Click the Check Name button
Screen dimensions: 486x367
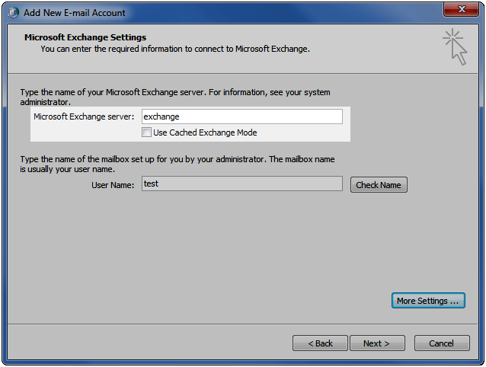(379, 185)
